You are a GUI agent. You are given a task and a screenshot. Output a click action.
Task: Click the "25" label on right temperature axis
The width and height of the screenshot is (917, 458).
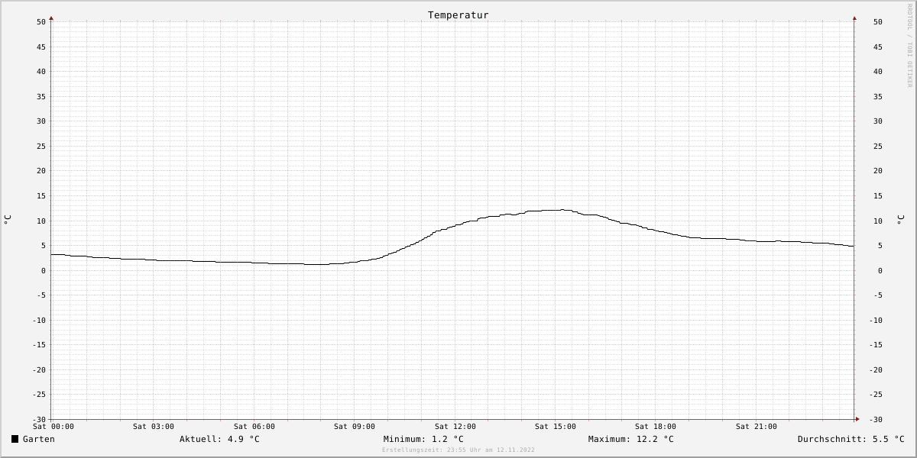click(x=878, y=147)
